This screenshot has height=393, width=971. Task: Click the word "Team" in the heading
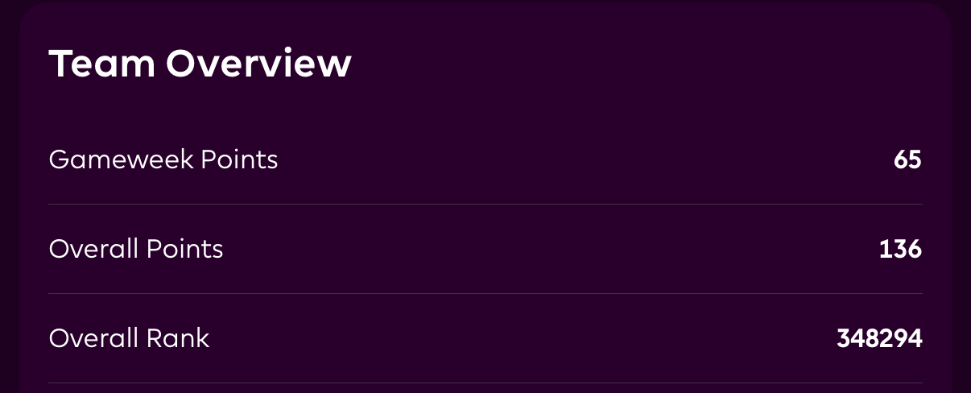(101, 64)
